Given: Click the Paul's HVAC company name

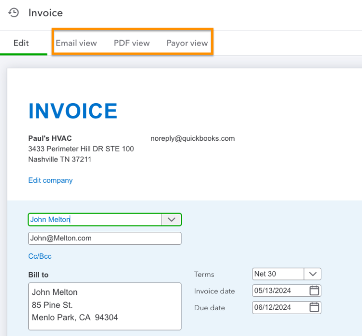Looking at the screenshot, I should [50, 138].
